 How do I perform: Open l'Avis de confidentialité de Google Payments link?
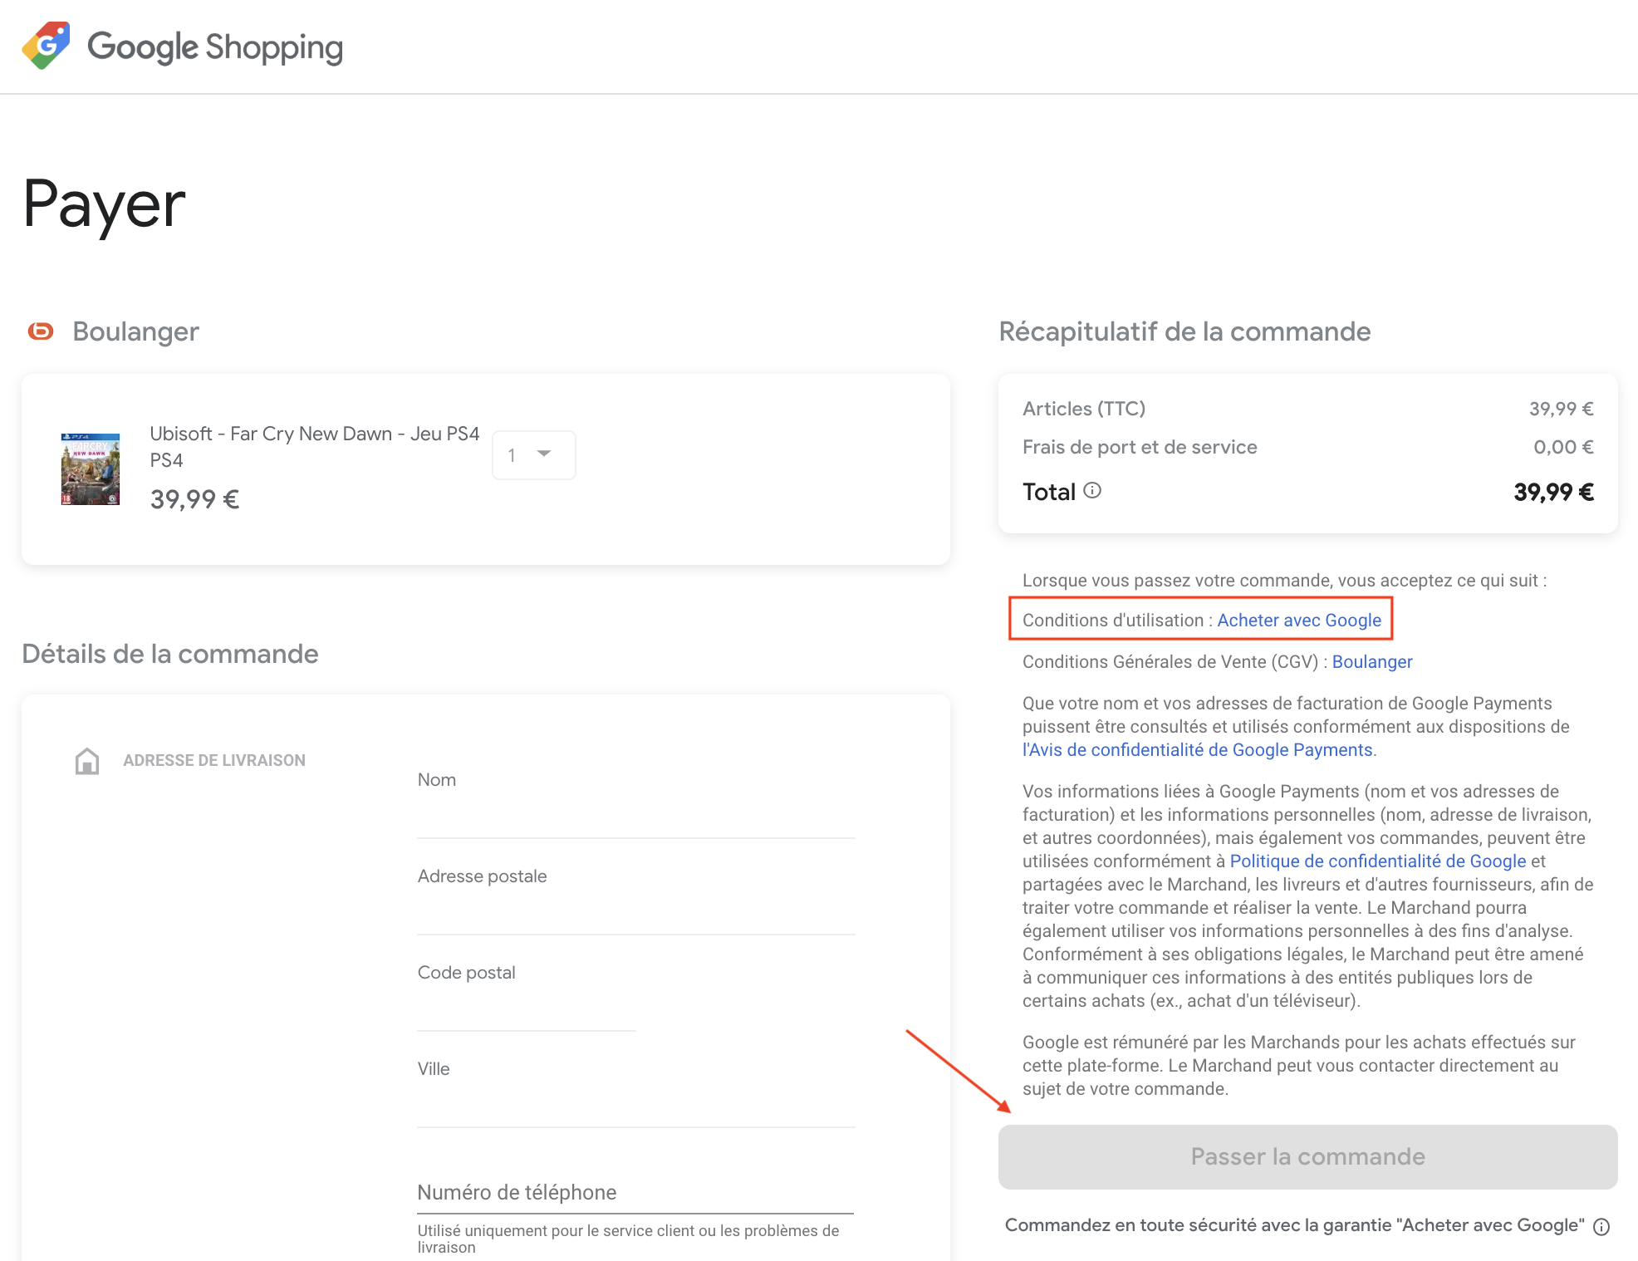1197,749
